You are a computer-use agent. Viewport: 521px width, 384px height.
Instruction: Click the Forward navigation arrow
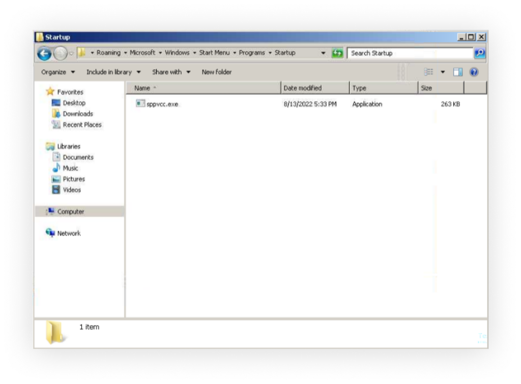(61, 53)
